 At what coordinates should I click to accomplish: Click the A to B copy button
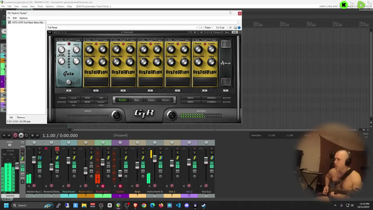[209, 32]
